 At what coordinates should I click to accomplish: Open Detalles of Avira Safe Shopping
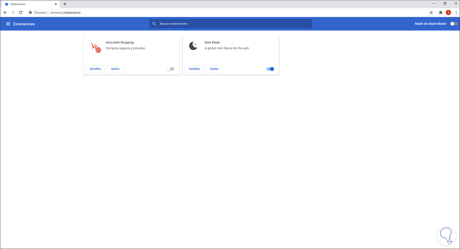pyautogui.click(x=95, y=69)
